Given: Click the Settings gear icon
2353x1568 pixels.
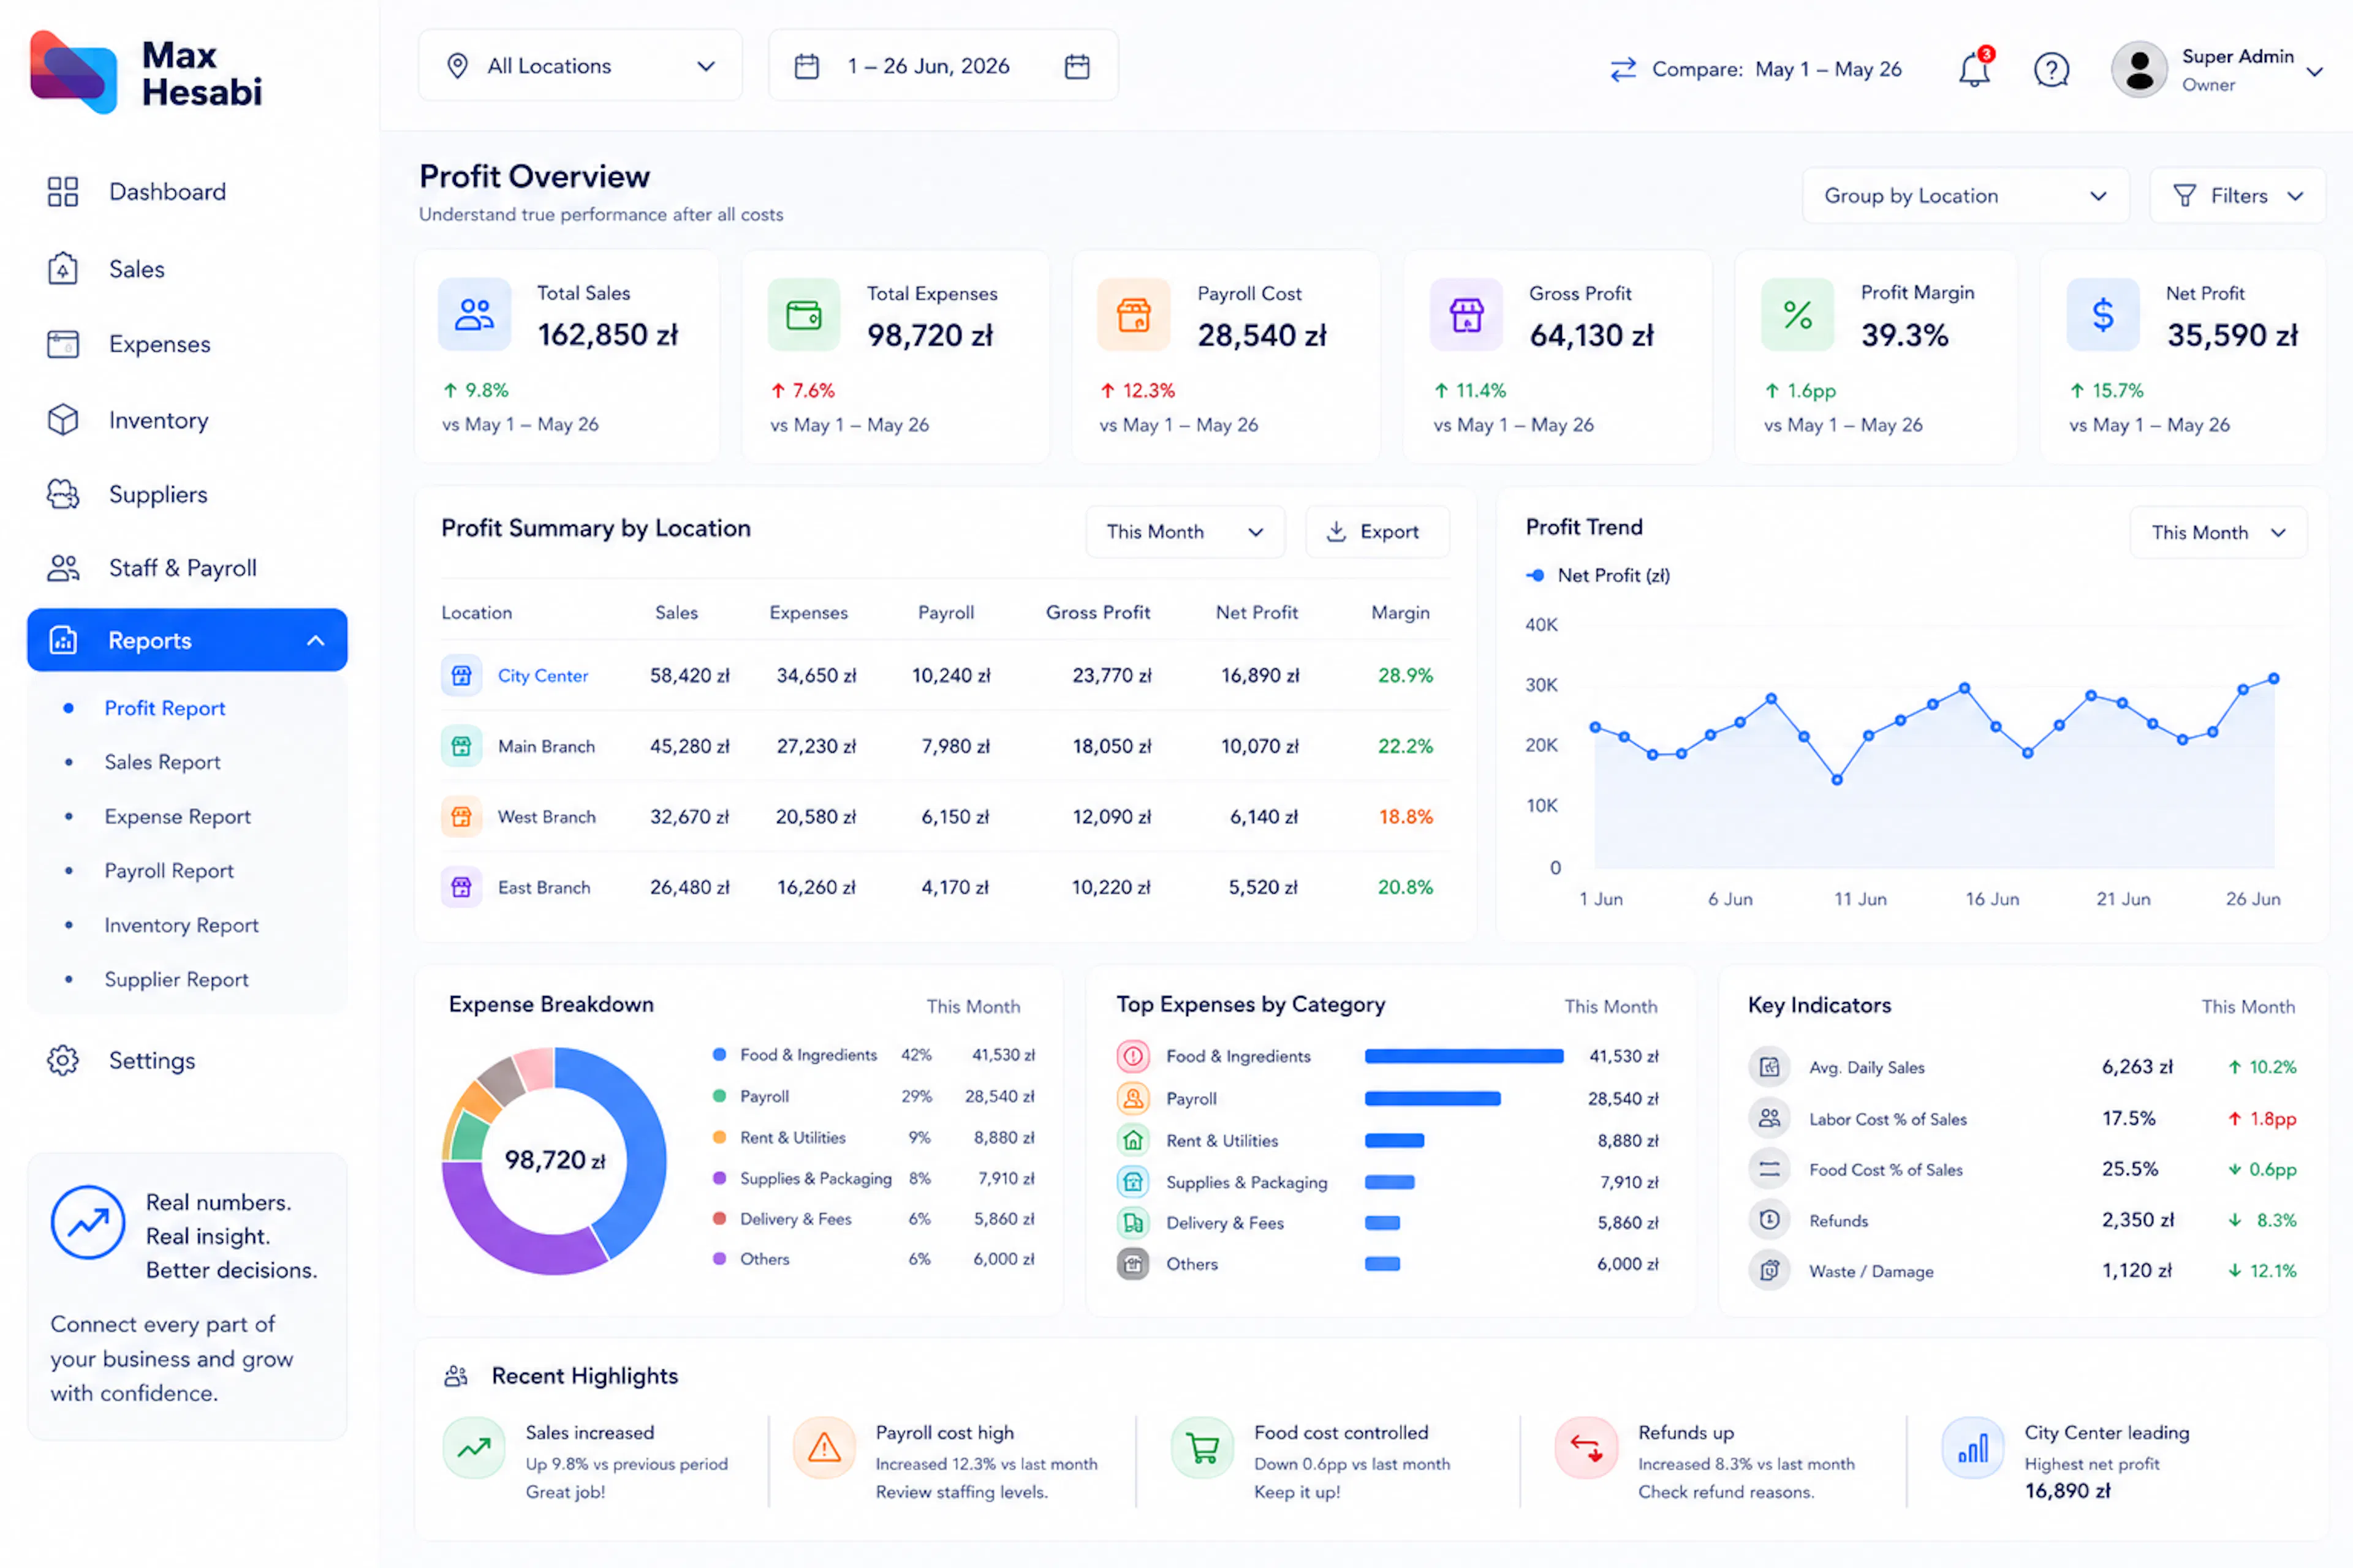Looking at the screenshot, I should [x=63, y=1060].
